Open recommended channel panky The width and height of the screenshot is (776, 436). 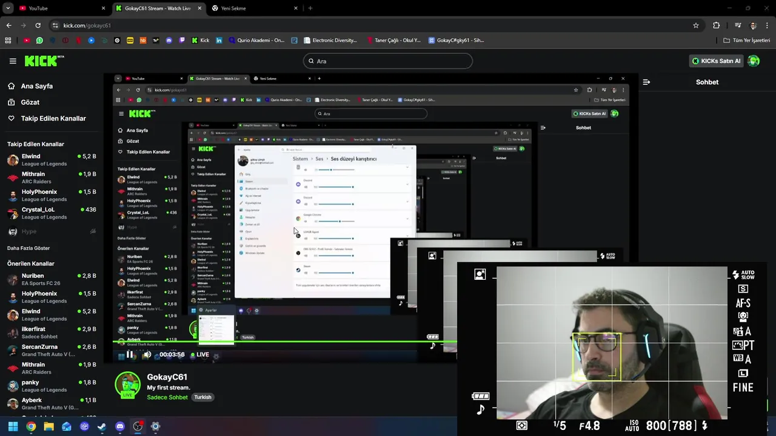[52, 386]
